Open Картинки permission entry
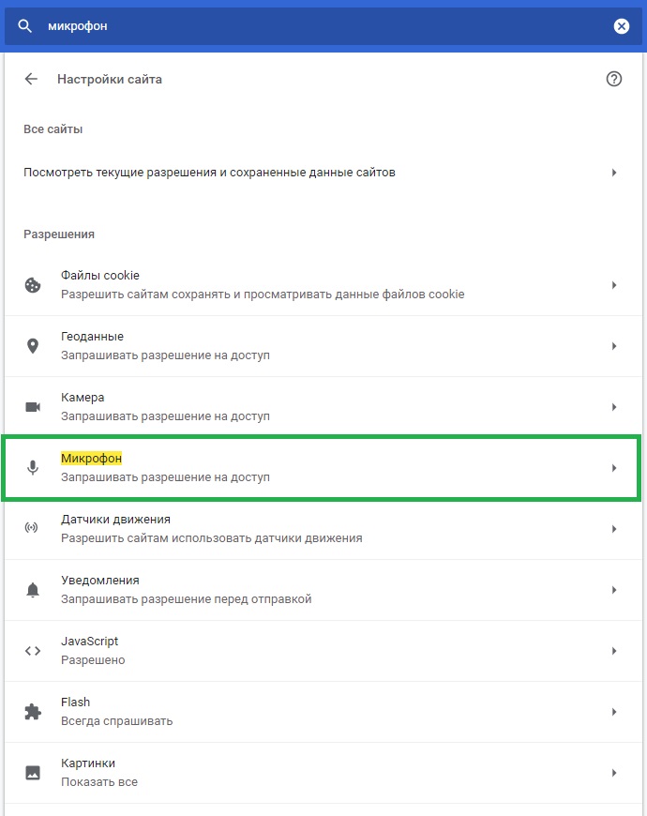The width and height of the screenshot is (647, 816). 323,772
